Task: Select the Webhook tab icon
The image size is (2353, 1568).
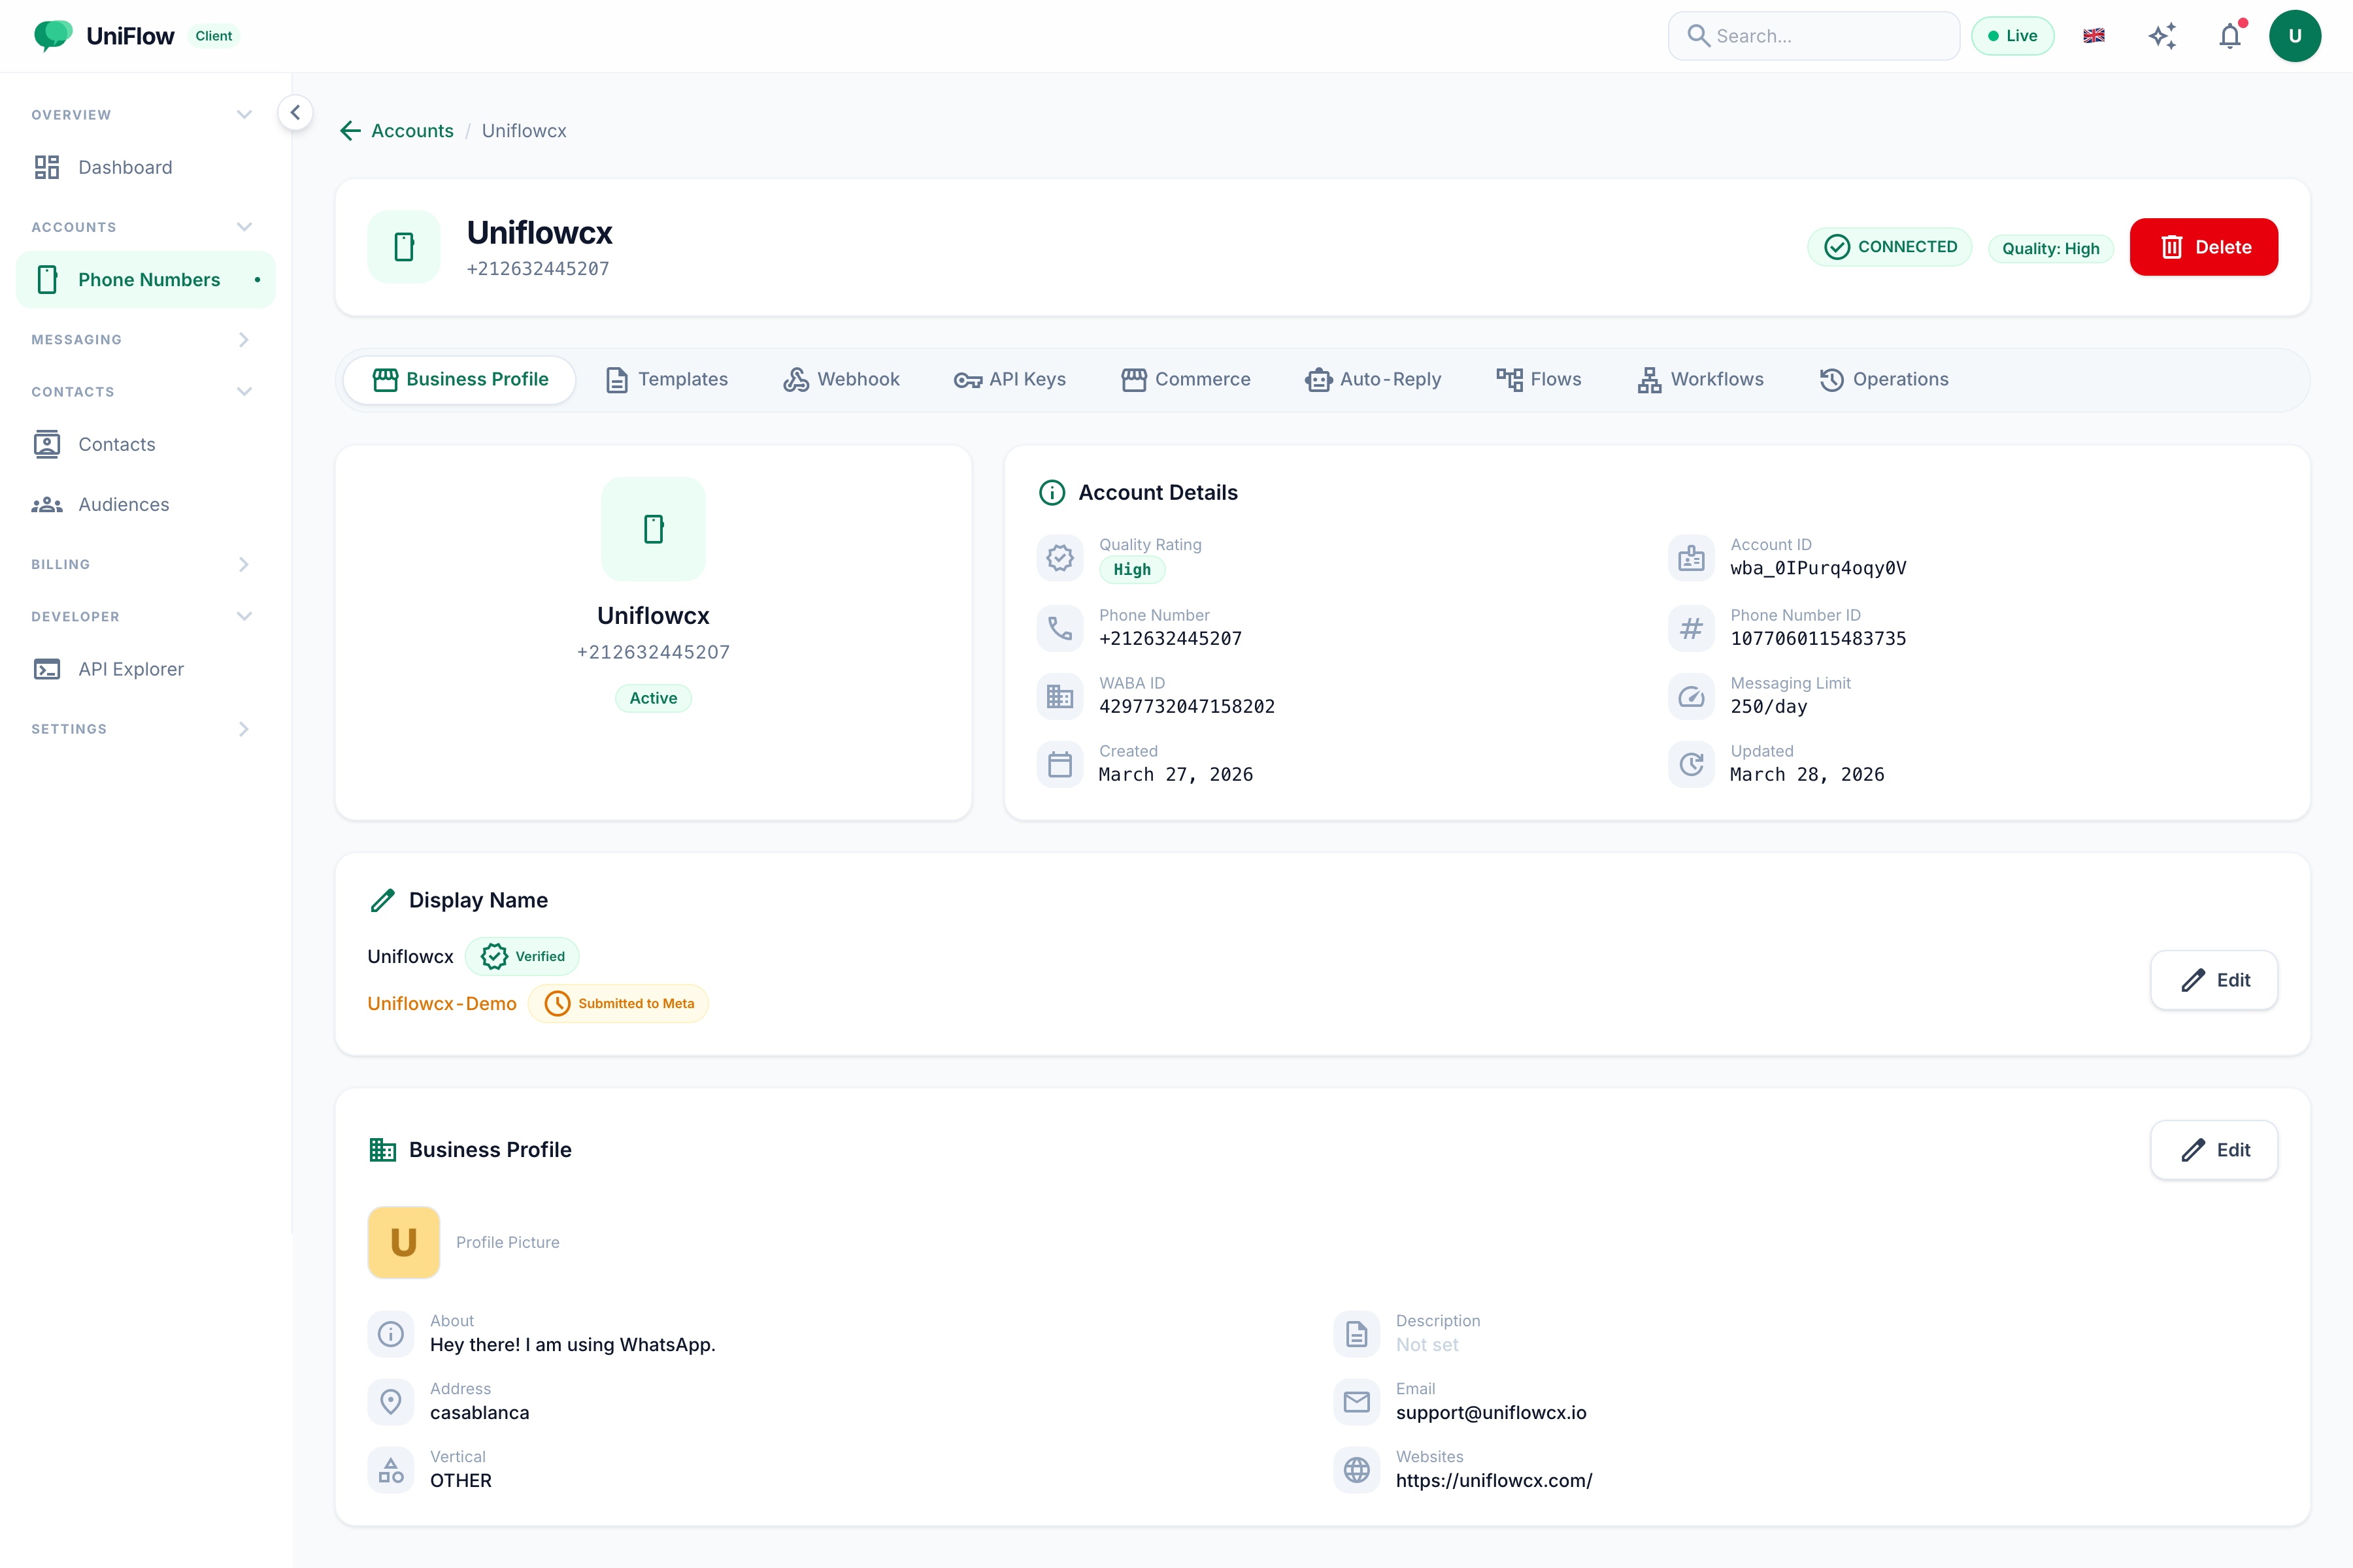Action: click(x=795, y=379)
